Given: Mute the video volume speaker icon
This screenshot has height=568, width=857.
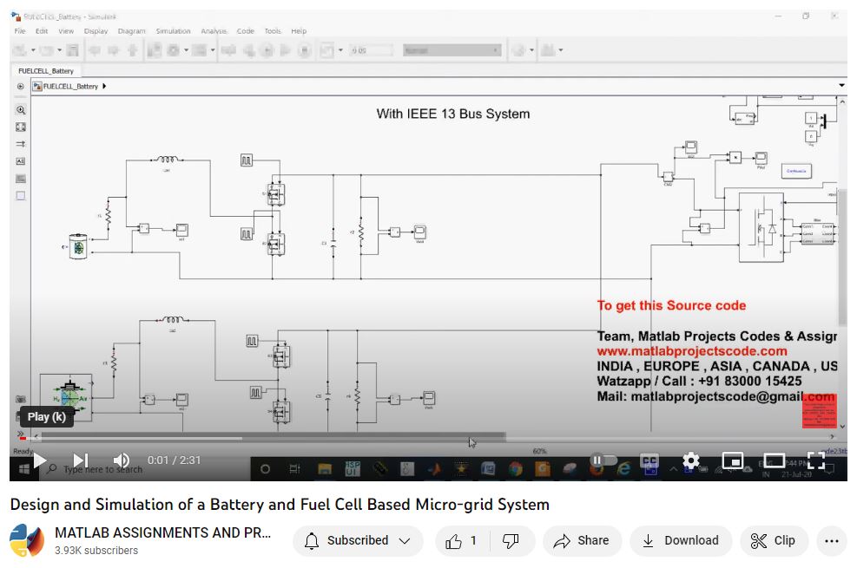Looking at the screenshot, I should (122, 460).
